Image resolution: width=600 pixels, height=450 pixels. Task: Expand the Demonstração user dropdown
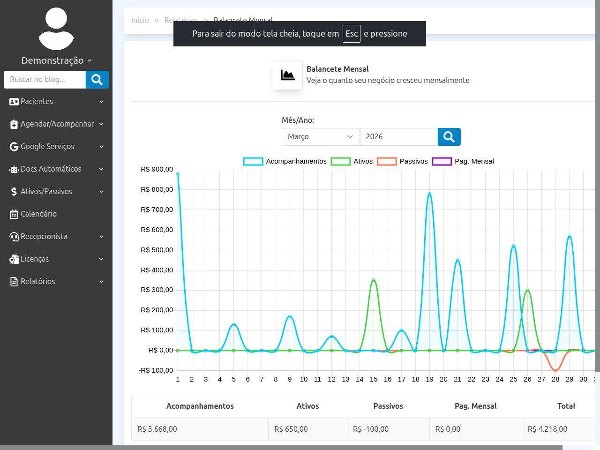pyautogui.click(x=56, y=60)
